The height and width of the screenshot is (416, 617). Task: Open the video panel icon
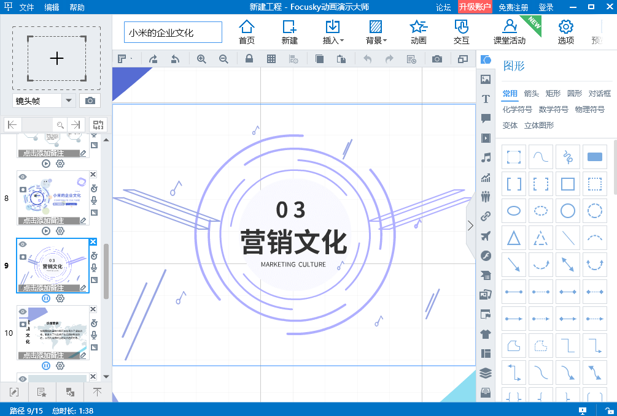[x=486, y=138]
